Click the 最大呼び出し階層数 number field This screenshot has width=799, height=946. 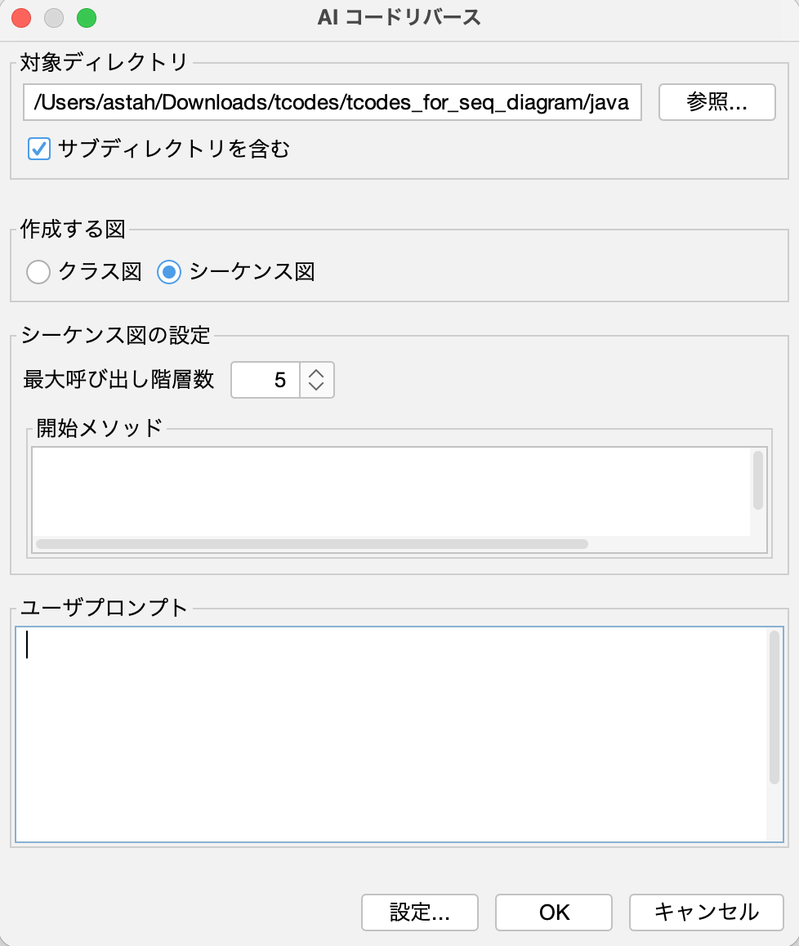pos(266,380)
